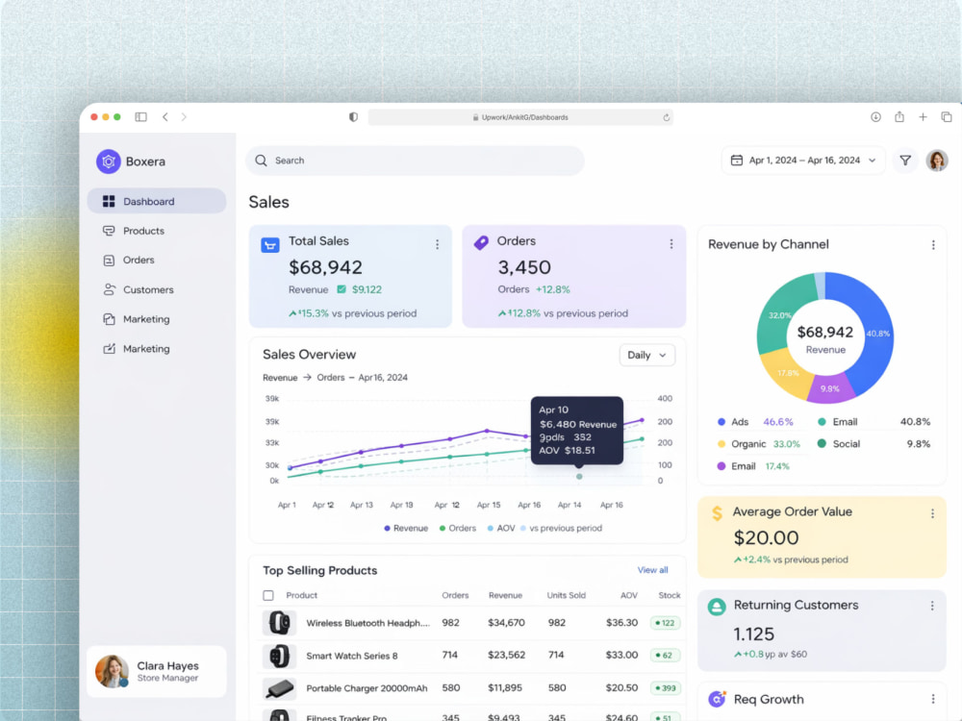Open the Apr 1 – Apr 16 date range dropdown
Image resolution: width=962 pixels, height=721 pixels.
(x=803, y=160)
